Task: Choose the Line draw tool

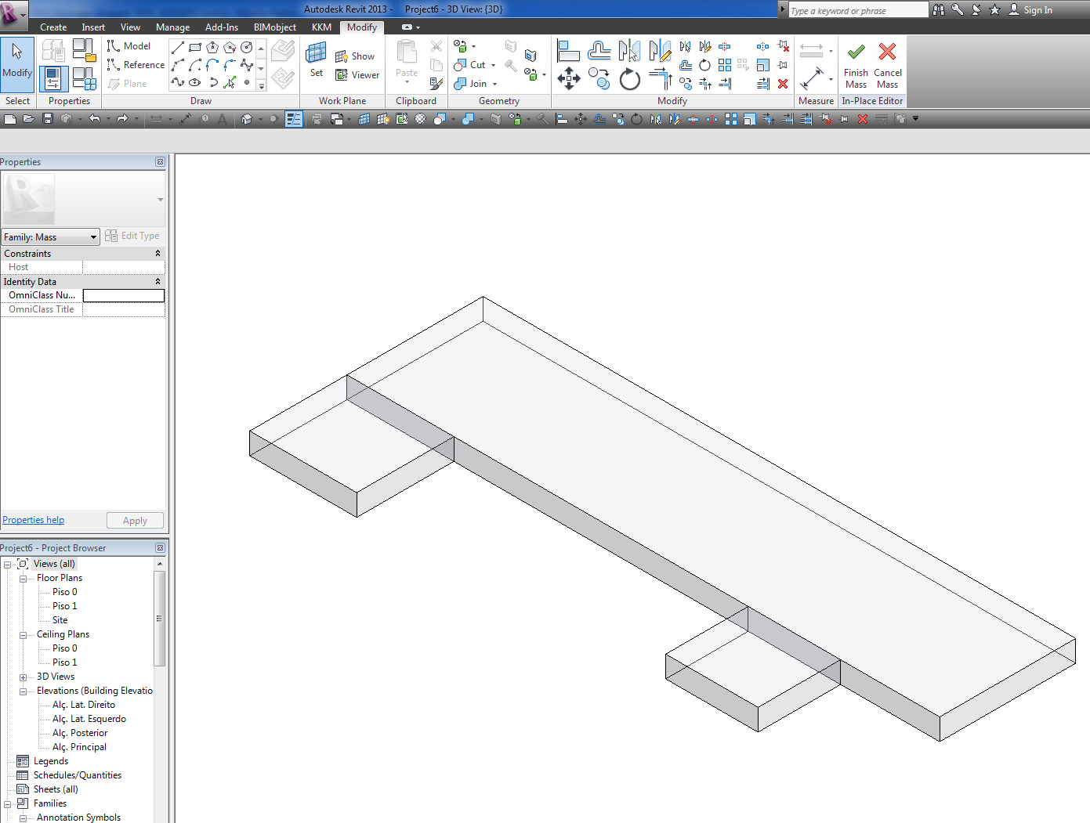Action: 178,48
